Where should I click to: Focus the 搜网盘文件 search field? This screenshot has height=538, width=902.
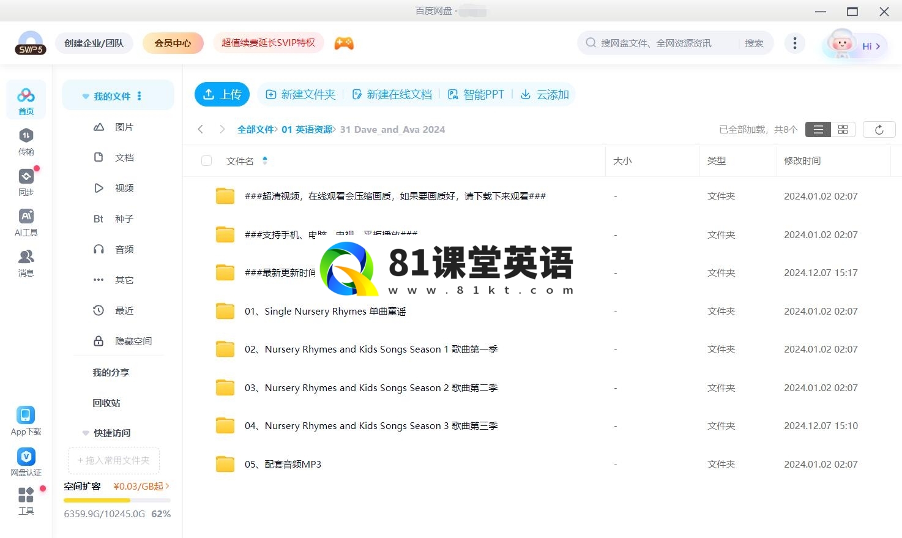[656, 43]
